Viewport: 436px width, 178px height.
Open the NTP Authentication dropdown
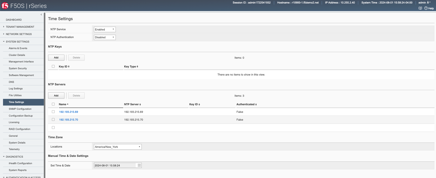coord(105,37)
